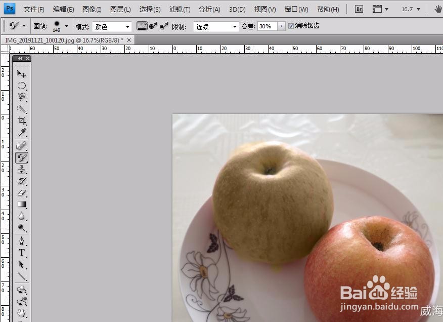Click the Photoshop Ps logo
The image size is (443, 322).
[x=9, y=9]
